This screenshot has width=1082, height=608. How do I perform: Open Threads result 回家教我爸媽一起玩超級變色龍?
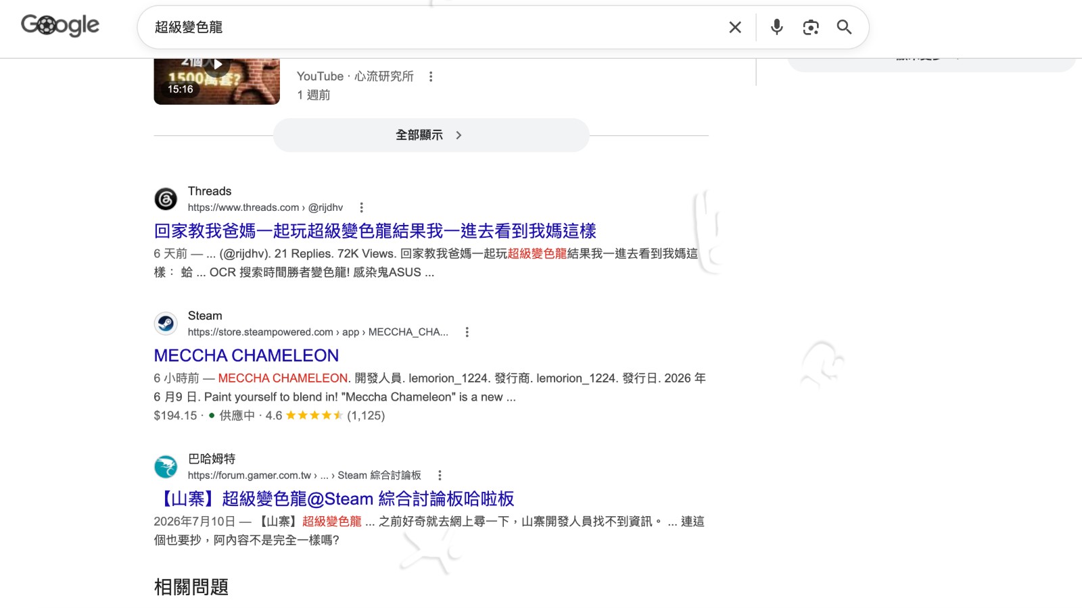tap(375, 231)
